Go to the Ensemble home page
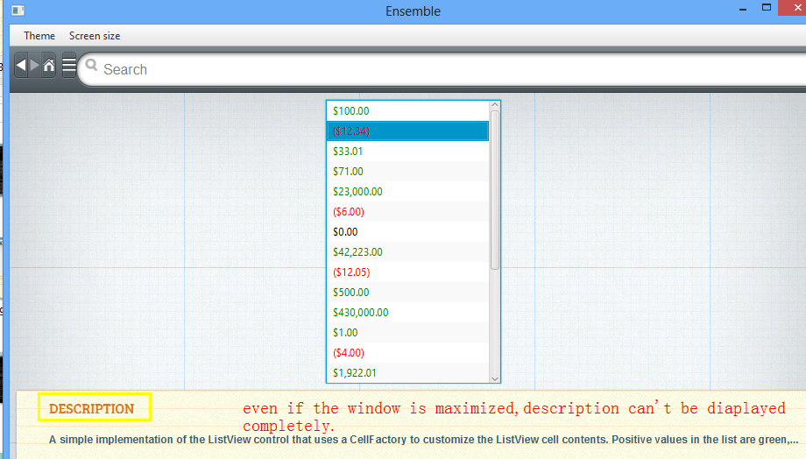 (x=49, y=66)
